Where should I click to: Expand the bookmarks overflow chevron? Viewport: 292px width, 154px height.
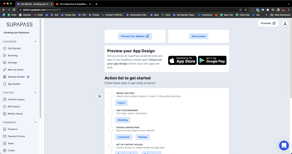click(266, 15)
